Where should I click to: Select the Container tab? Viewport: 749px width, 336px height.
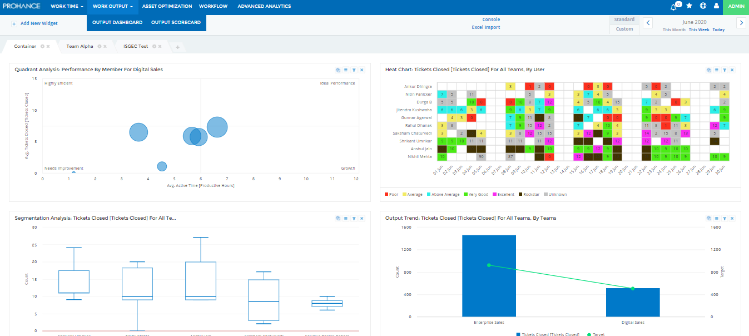click(x=25, y=46)
